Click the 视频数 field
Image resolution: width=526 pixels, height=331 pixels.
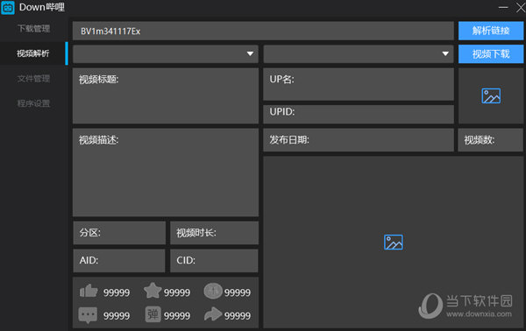490,140
